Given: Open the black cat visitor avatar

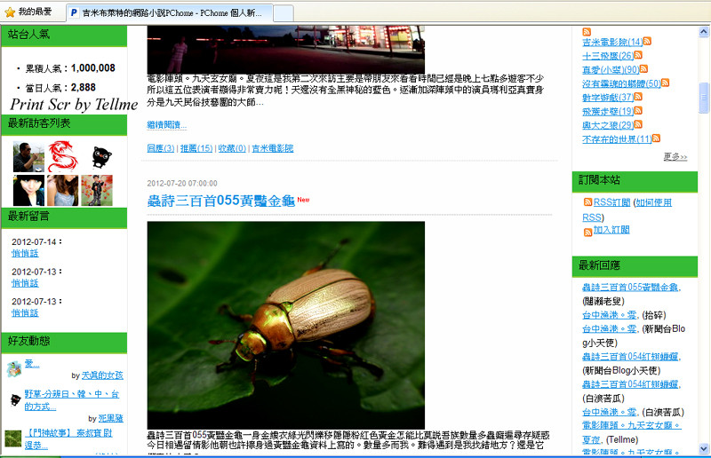Looking at the screenshot, I should point(102,157).
